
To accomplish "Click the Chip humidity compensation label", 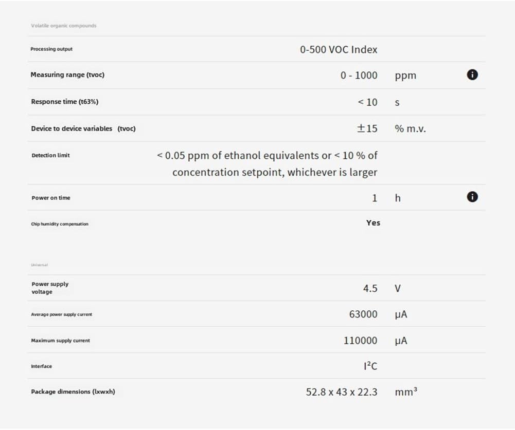I will coord(60,224).
